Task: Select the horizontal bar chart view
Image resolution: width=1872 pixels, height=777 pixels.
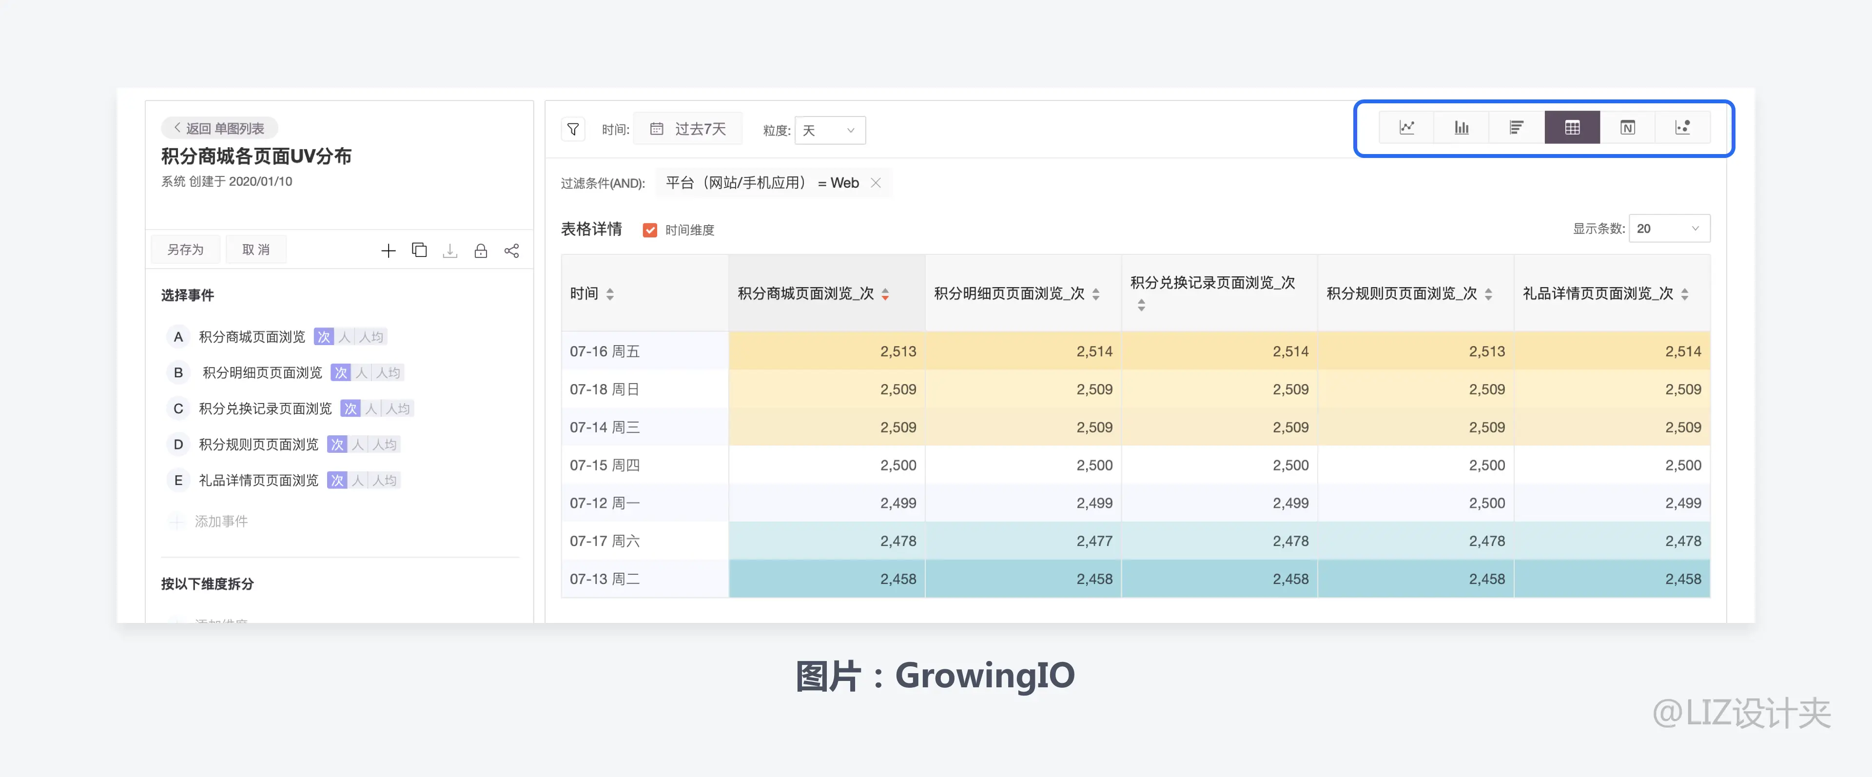Action: coord(1516,127)
